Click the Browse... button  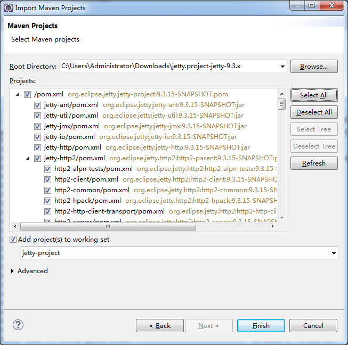point(314,67)
